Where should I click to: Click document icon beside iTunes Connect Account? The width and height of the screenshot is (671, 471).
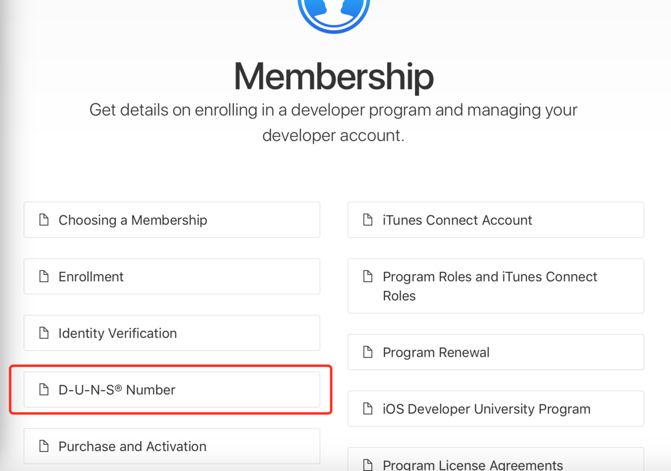coord(368,220)
